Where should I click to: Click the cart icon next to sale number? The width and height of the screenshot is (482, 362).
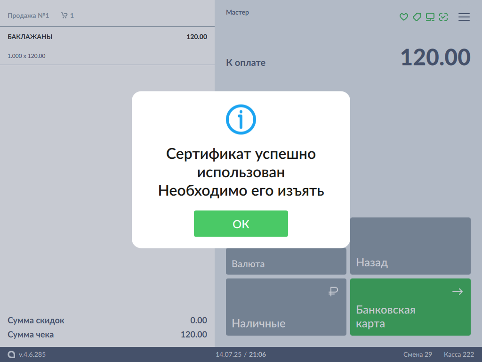pos(64,16)
